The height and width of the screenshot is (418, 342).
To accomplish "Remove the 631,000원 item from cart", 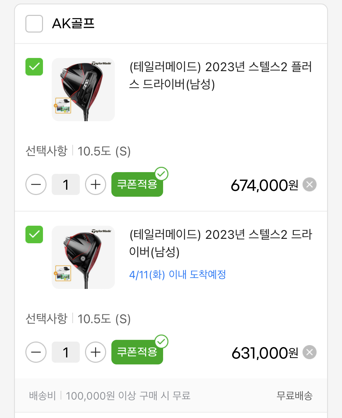I will (310, 352).
